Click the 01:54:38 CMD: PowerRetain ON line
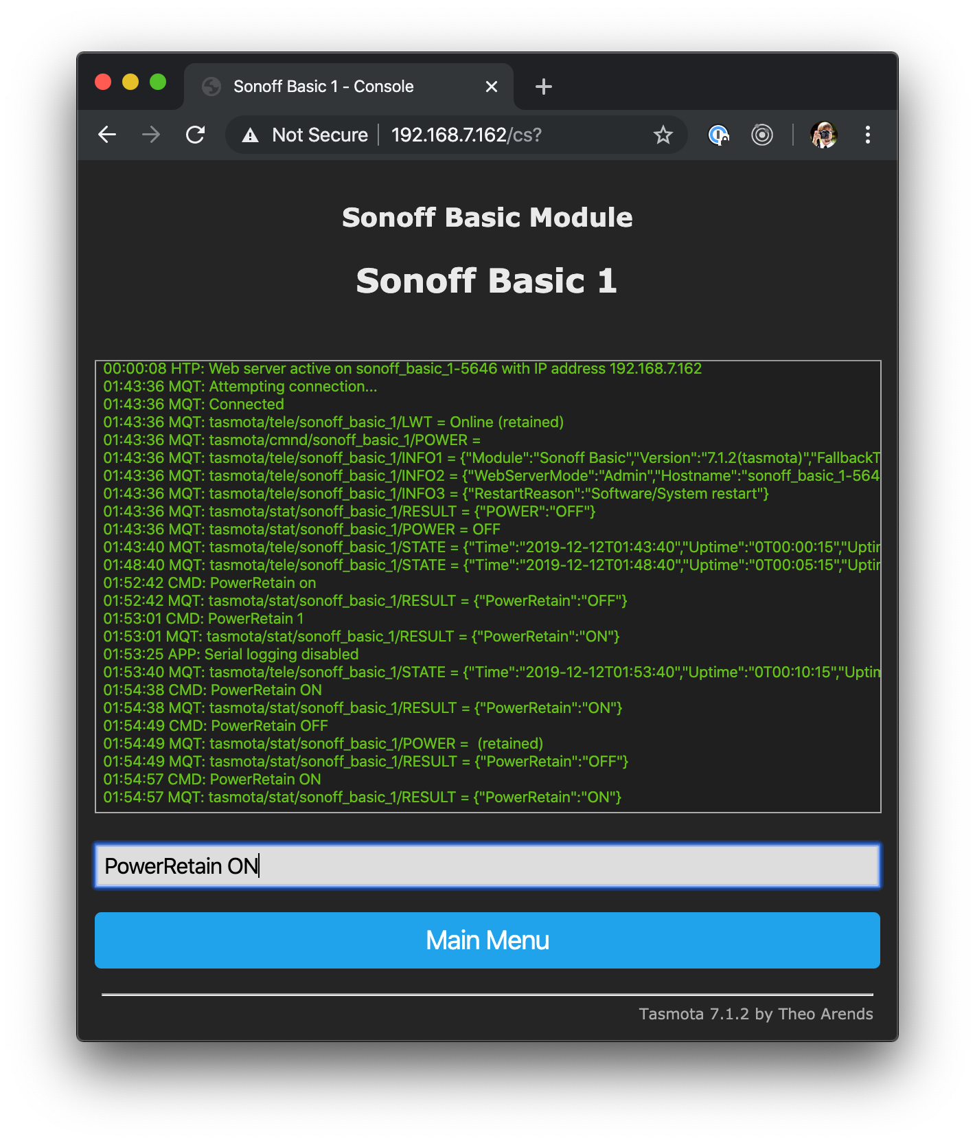 click(x=212, y=690)
